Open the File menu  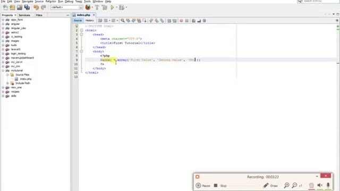click(3, 1)
